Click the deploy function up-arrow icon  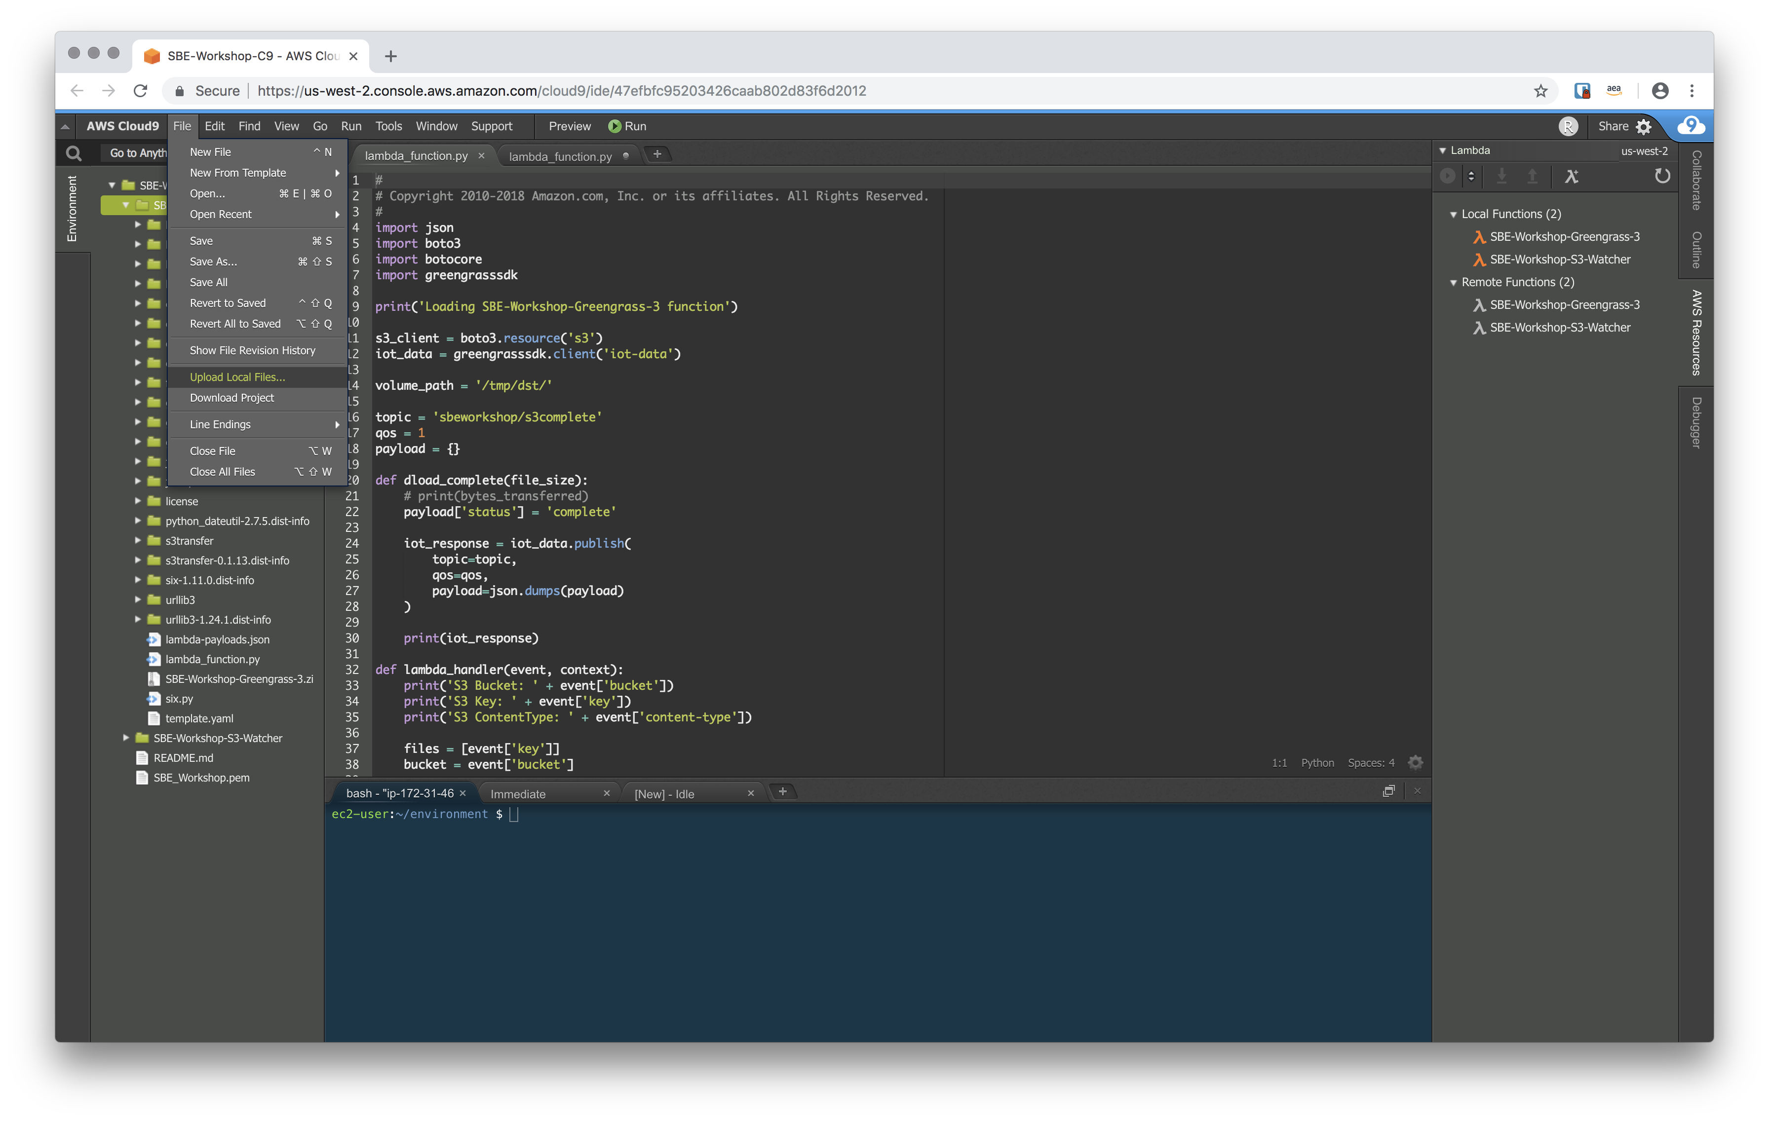tap(1533, 176)
